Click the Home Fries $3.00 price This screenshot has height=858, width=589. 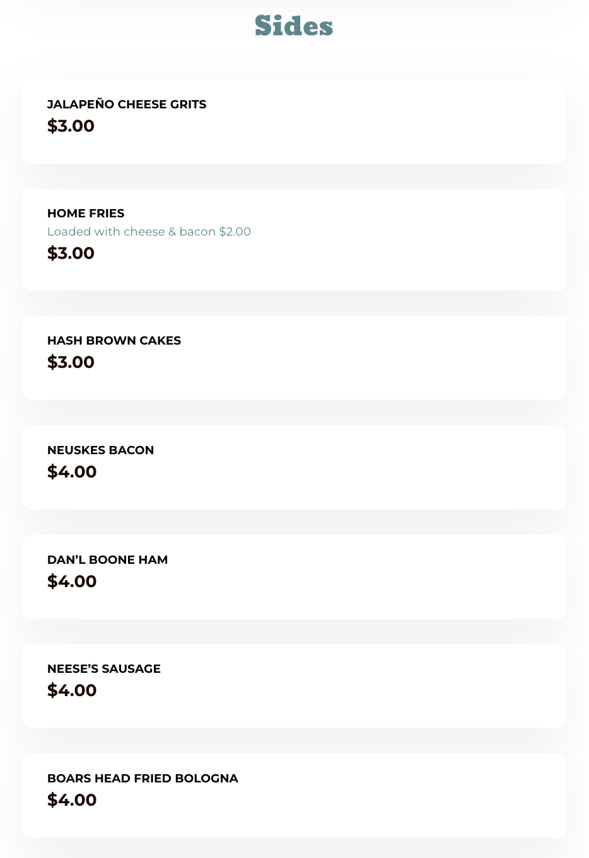[71, 253]
